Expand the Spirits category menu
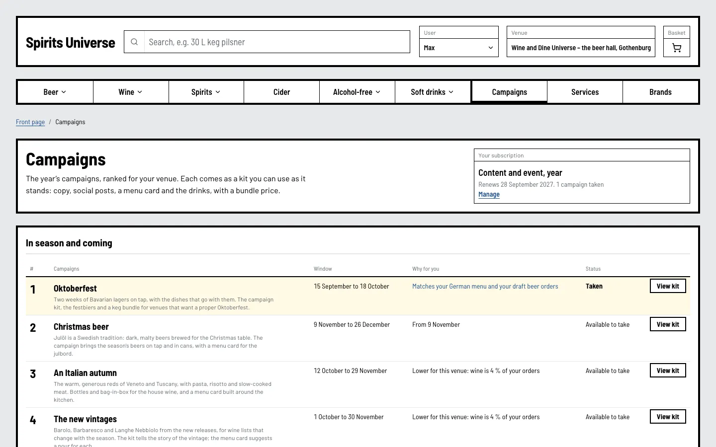 tap(206, 92)
